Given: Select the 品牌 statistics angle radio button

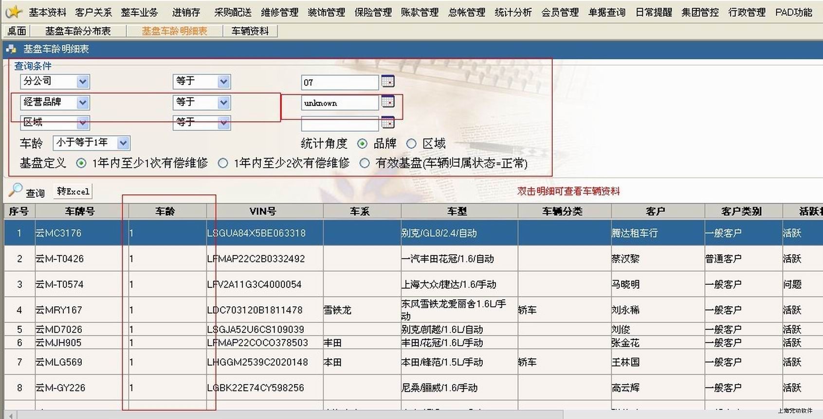Looking at the screenshot, I should point(362,144).
